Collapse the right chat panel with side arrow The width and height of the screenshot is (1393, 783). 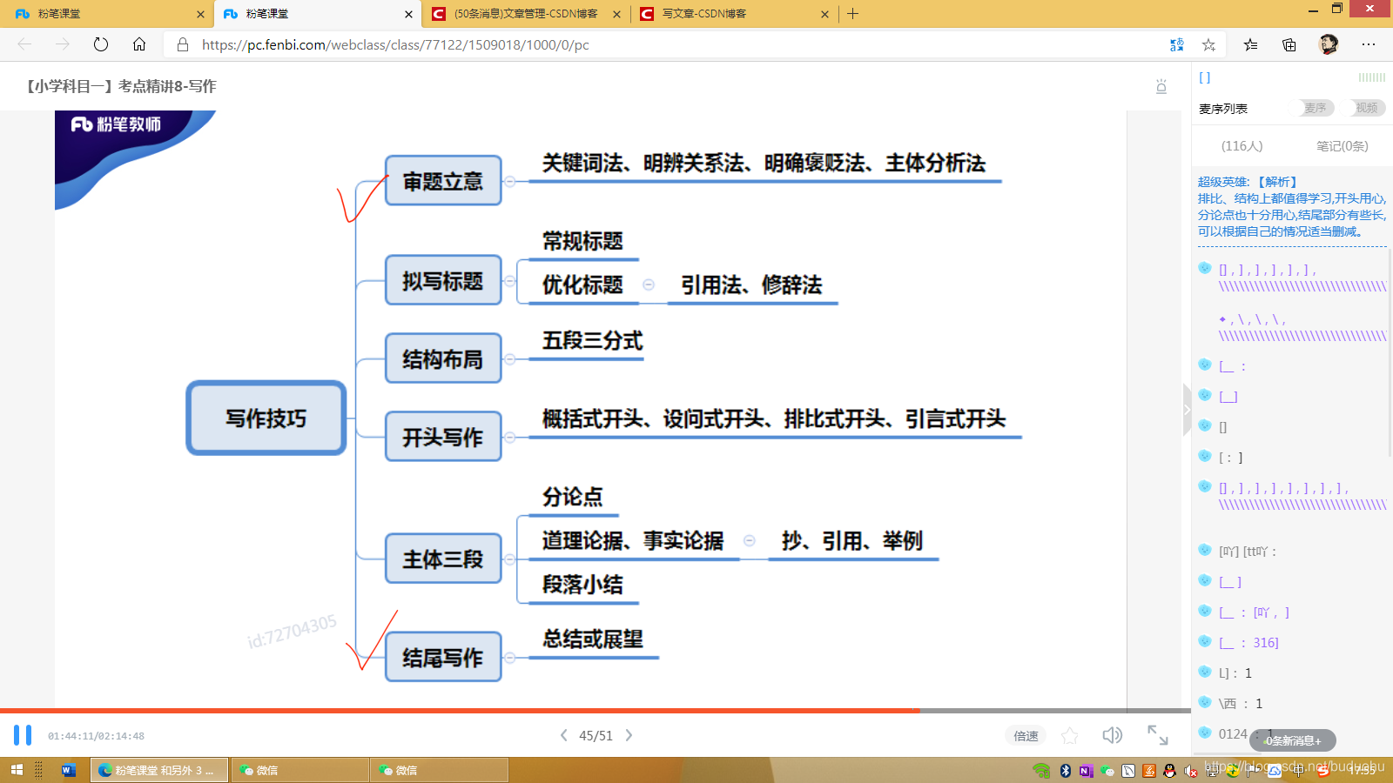pyautogui.click(x=1187, y=409)
